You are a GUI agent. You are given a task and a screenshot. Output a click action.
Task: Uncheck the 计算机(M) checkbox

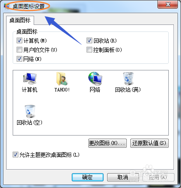point(19,41)
